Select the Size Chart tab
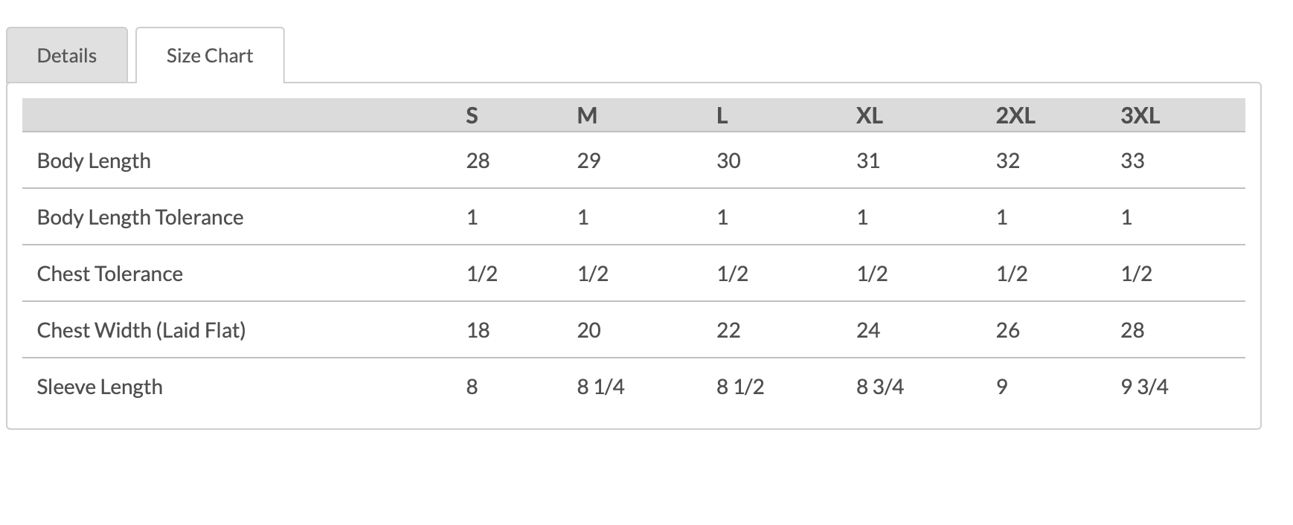This screenshot has width=1293, height=525. [x=210, y=56]
